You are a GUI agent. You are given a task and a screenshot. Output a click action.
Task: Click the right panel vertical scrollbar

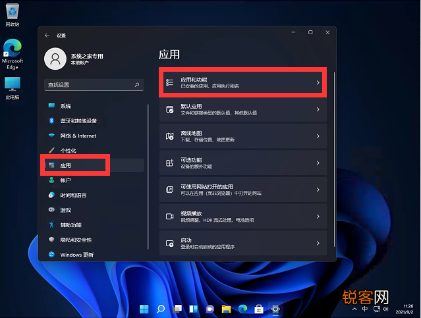(x=334, y=159)
